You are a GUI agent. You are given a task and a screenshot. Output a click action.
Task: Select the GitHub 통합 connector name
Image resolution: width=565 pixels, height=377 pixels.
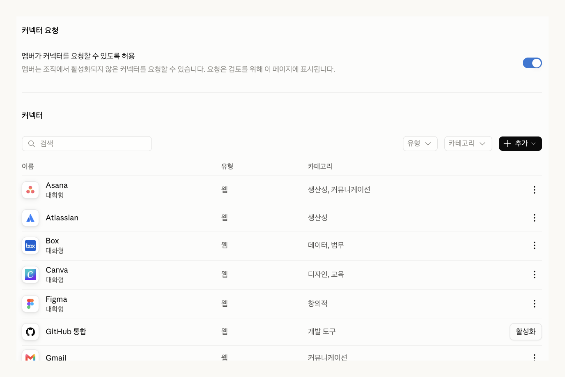(66, 332)
